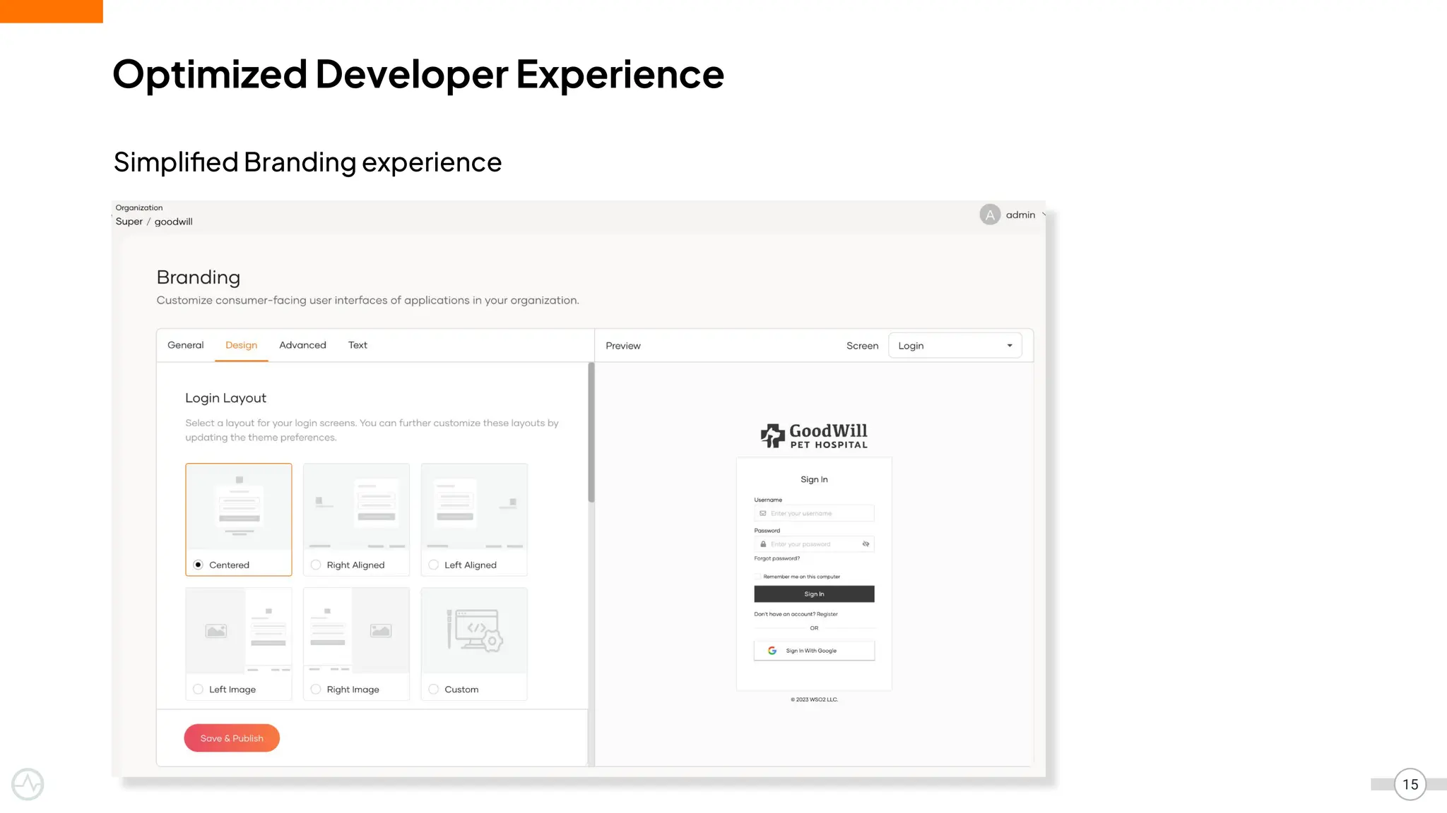1447x813 pixels.
Task: Select the Left Image radio button
Action: tap(198, 689)
